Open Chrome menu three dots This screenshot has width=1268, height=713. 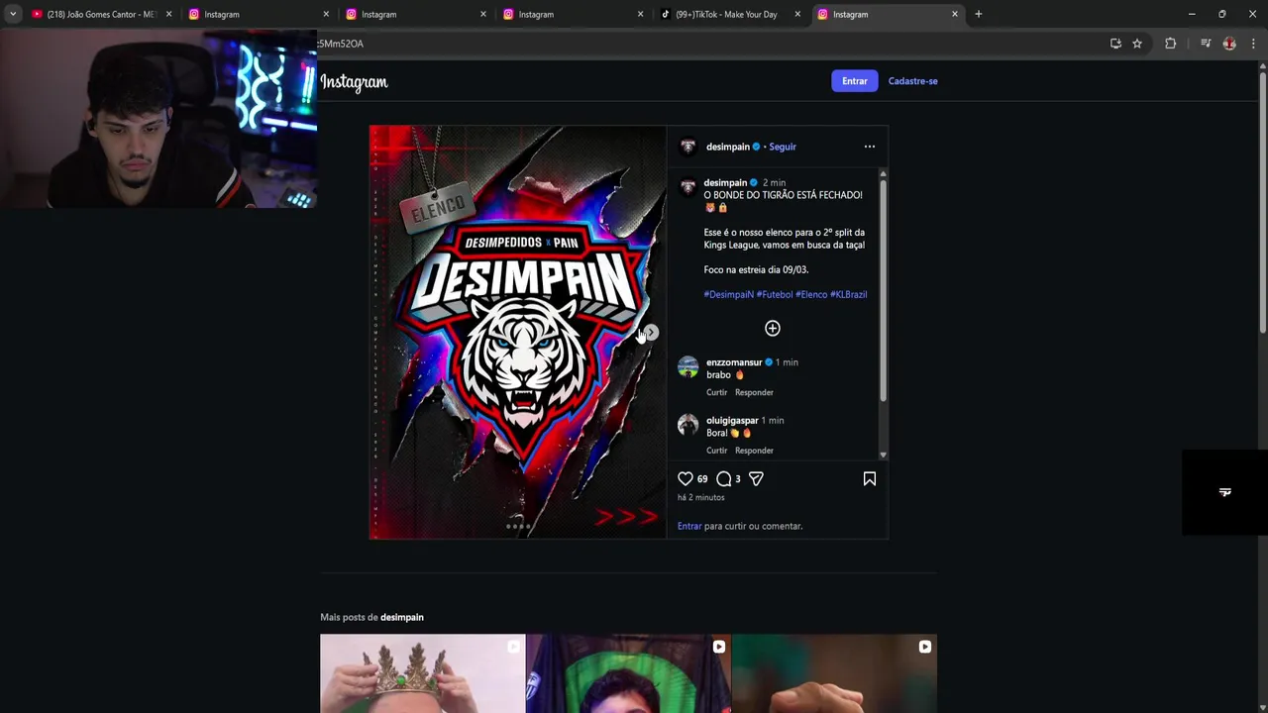[1253, 44]
